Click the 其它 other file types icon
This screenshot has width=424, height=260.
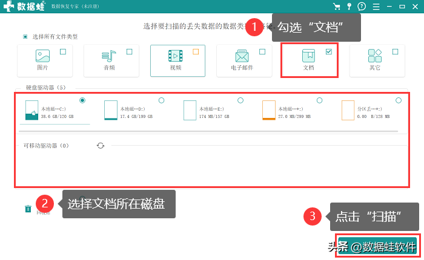click(x=375, y=56)
